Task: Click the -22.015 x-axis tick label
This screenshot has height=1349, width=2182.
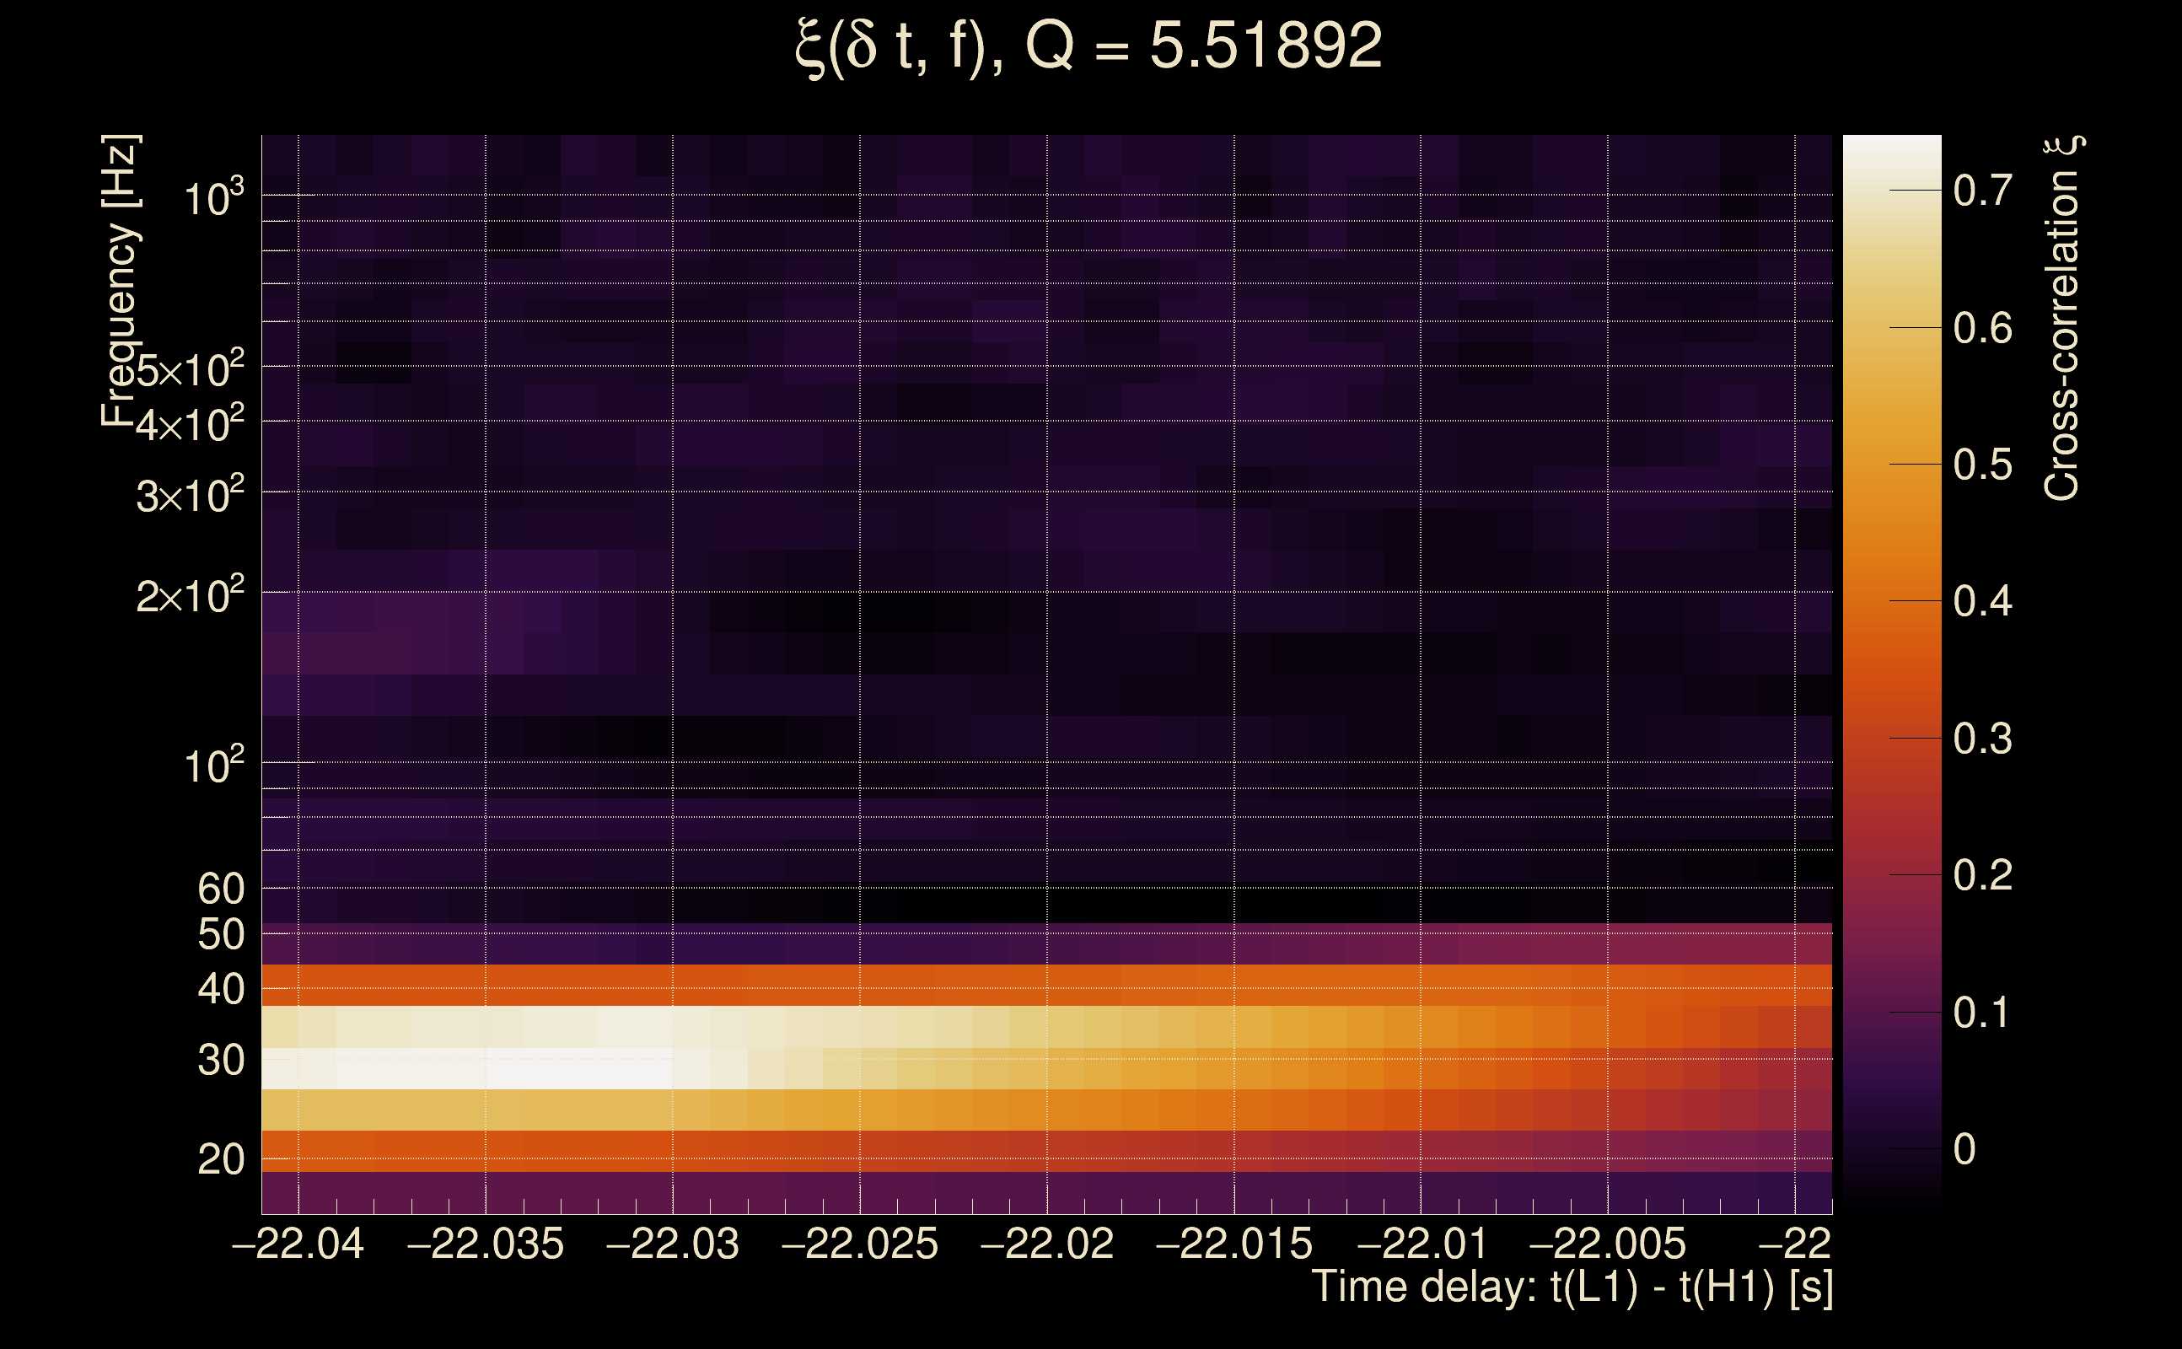Action: tap(1233, 1244)
